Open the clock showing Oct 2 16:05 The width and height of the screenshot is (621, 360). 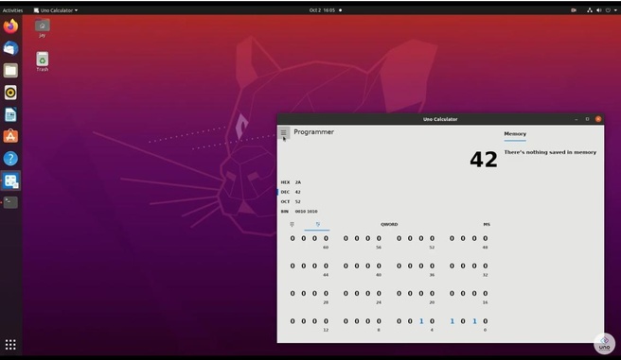(322, 10)
